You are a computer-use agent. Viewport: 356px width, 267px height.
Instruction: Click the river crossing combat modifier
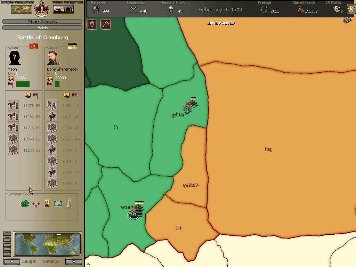coord(58,204)
